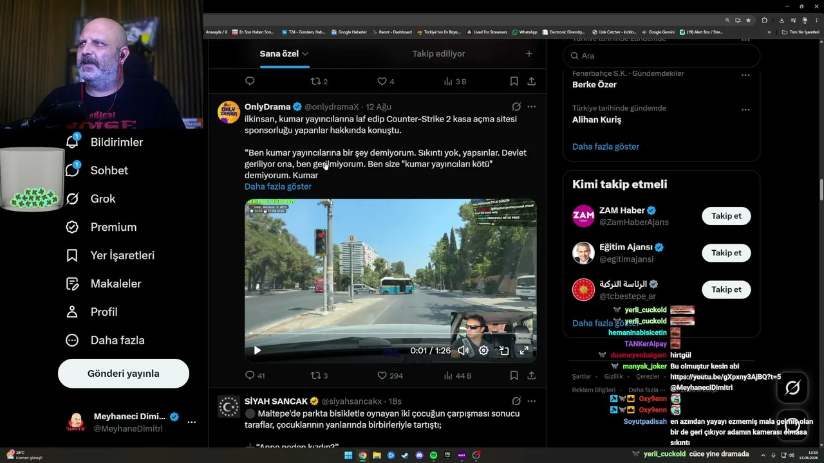This screenshot has width=824, height=463.
Task: Open Discord from the taskbar
Action: coord(419,455)
